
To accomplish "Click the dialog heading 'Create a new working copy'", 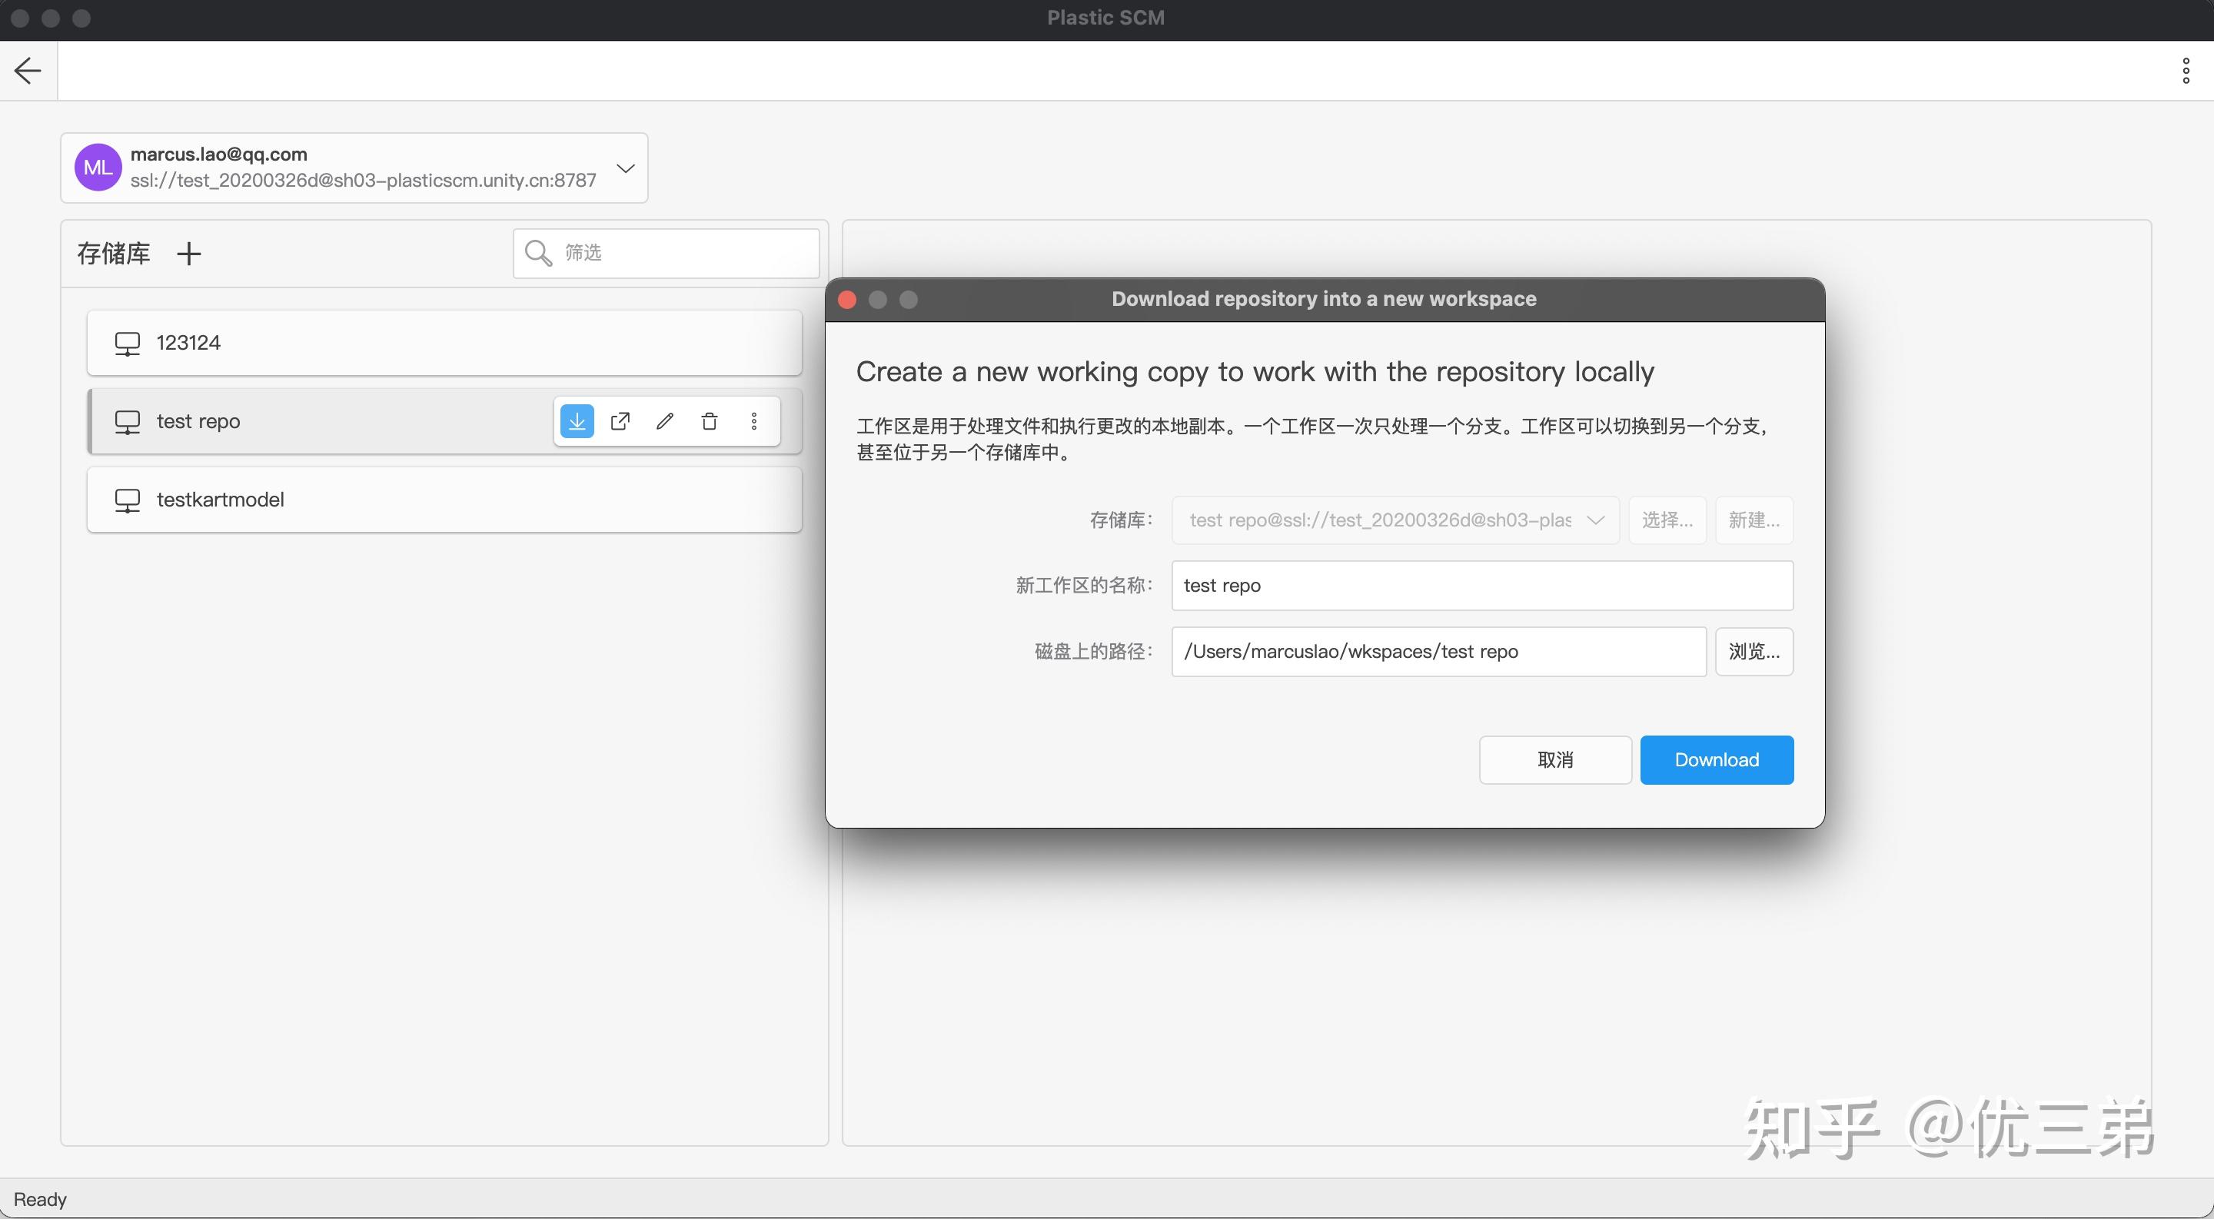I will coord(1255,373).
